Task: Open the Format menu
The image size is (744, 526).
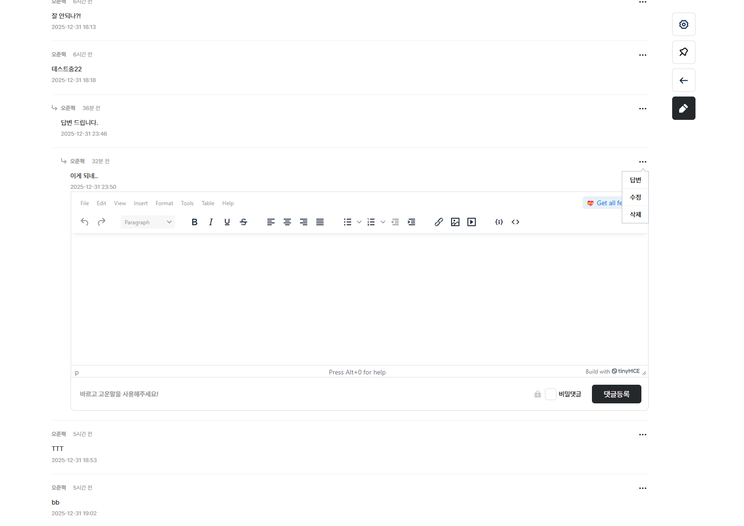Action: [x=164, y=203]
